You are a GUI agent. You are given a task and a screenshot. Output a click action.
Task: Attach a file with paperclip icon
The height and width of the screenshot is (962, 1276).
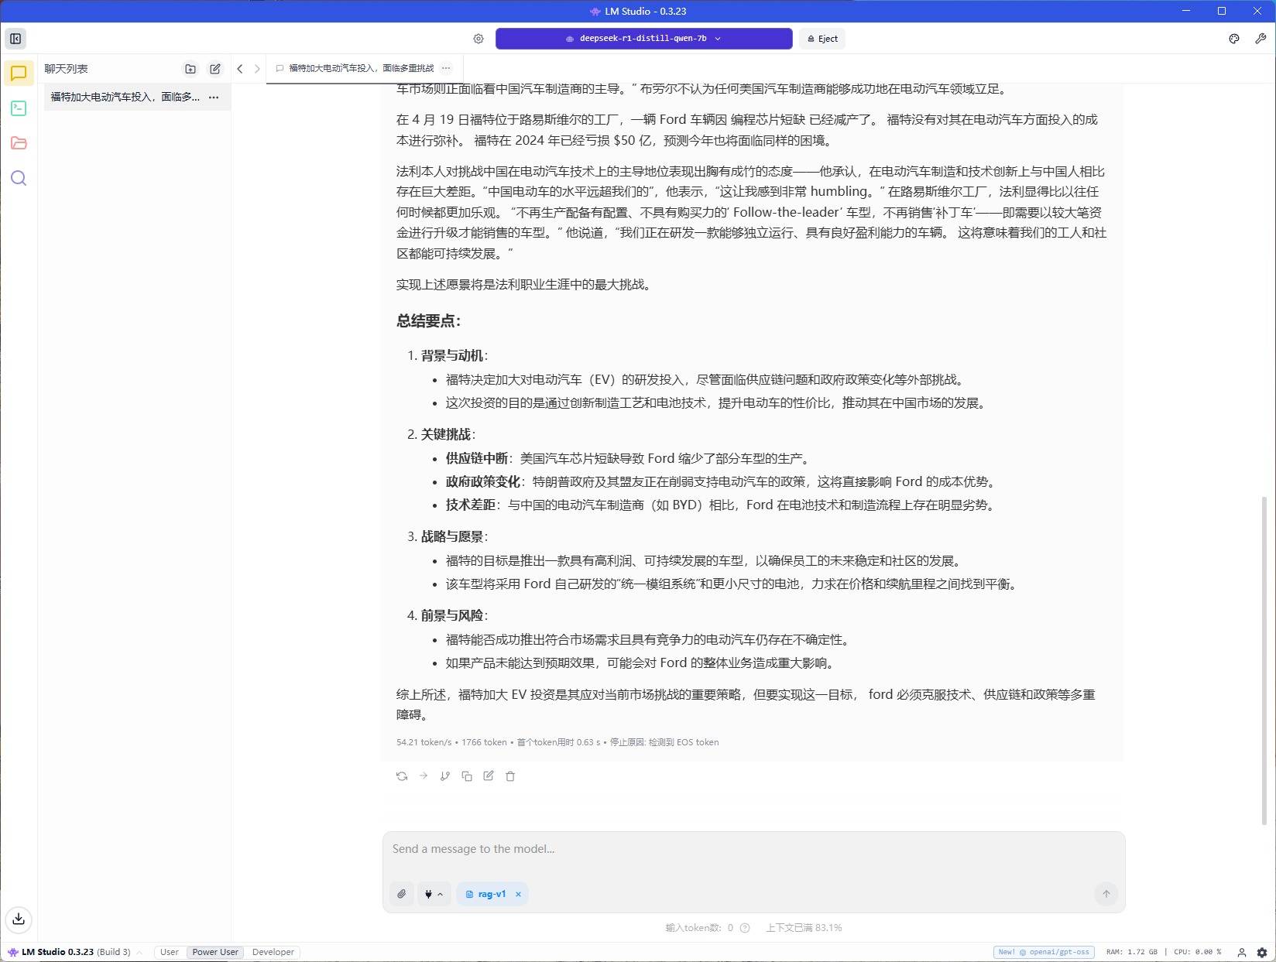point(402,894)
